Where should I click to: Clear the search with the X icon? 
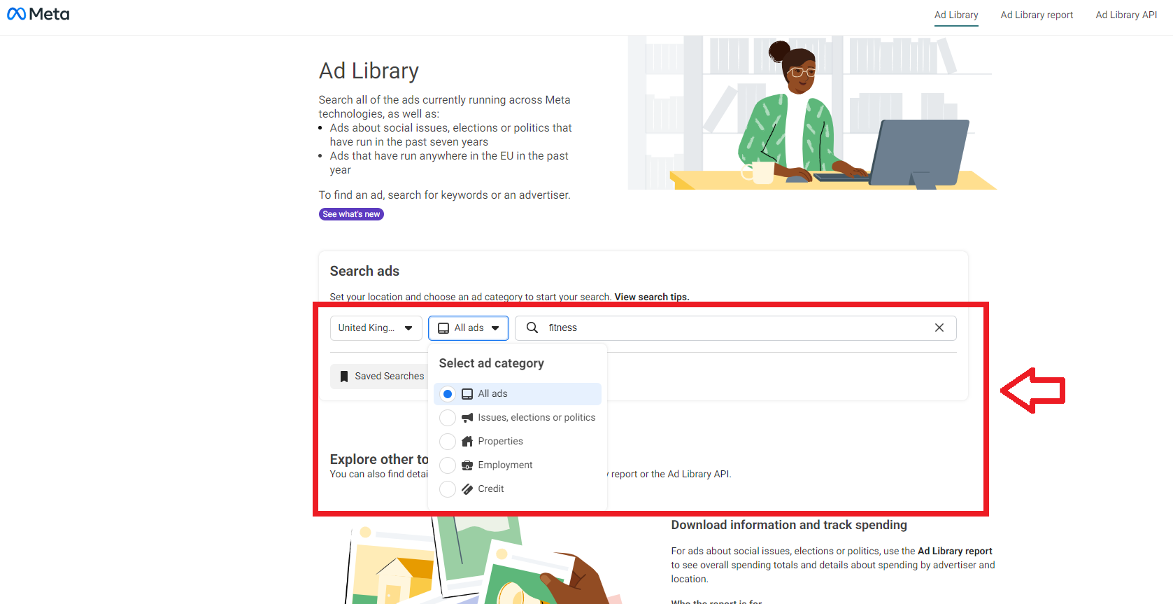point(939,328)
